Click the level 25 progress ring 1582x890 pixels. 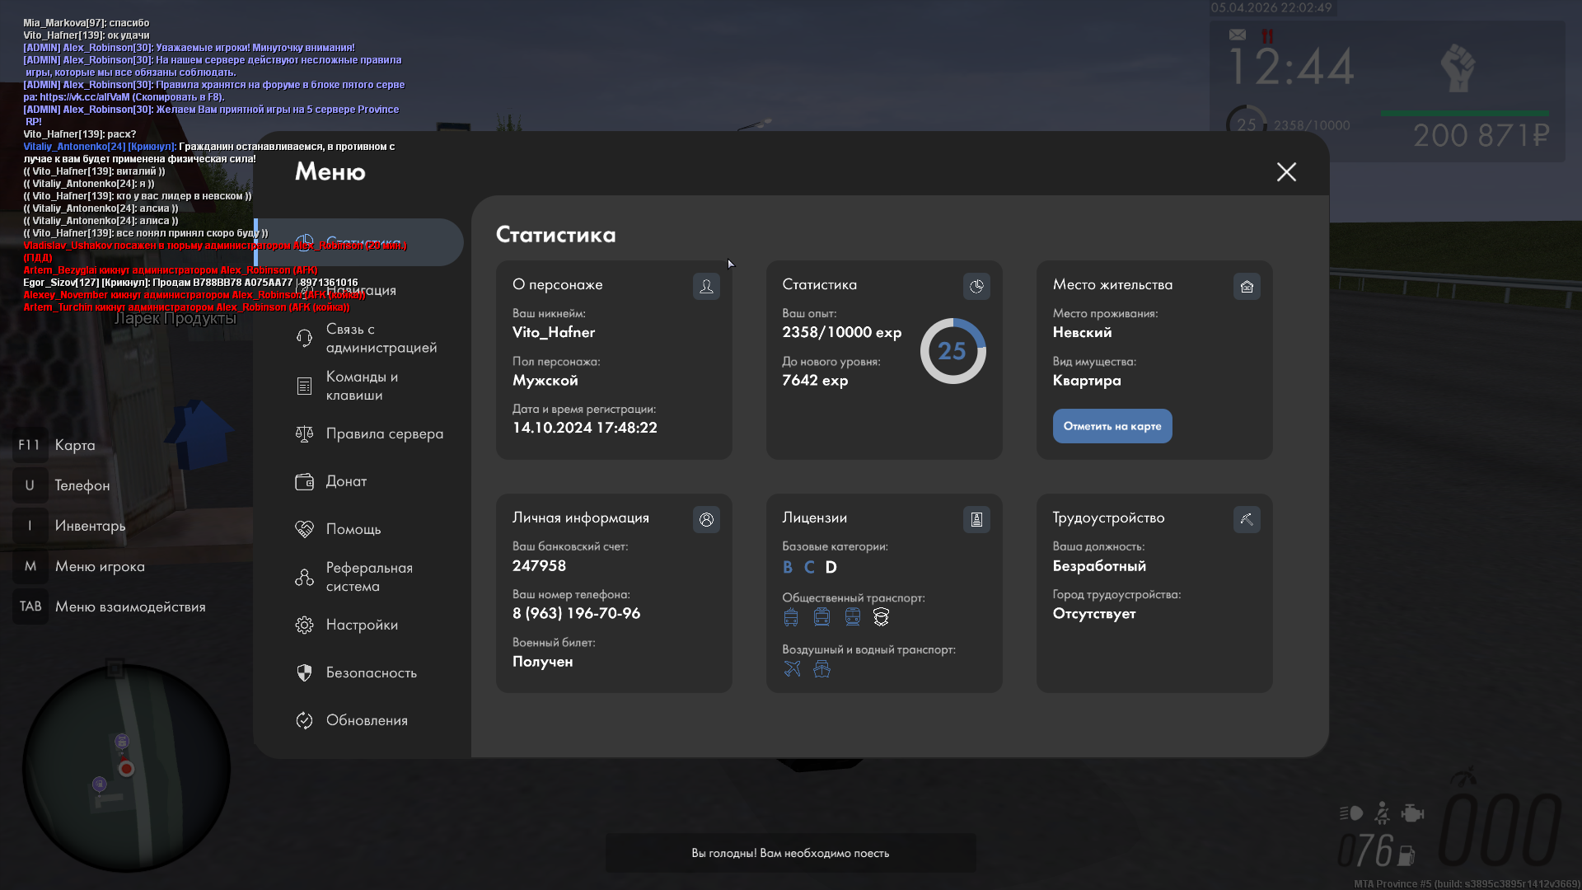point(952,351)
